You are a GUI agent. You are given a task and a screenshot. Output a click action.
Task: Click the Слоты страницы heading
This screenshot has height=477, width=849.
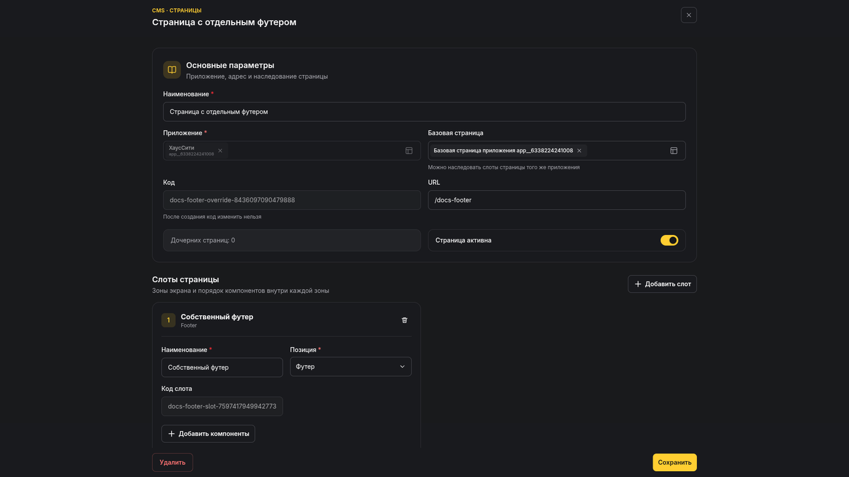(x=186, y=280)
